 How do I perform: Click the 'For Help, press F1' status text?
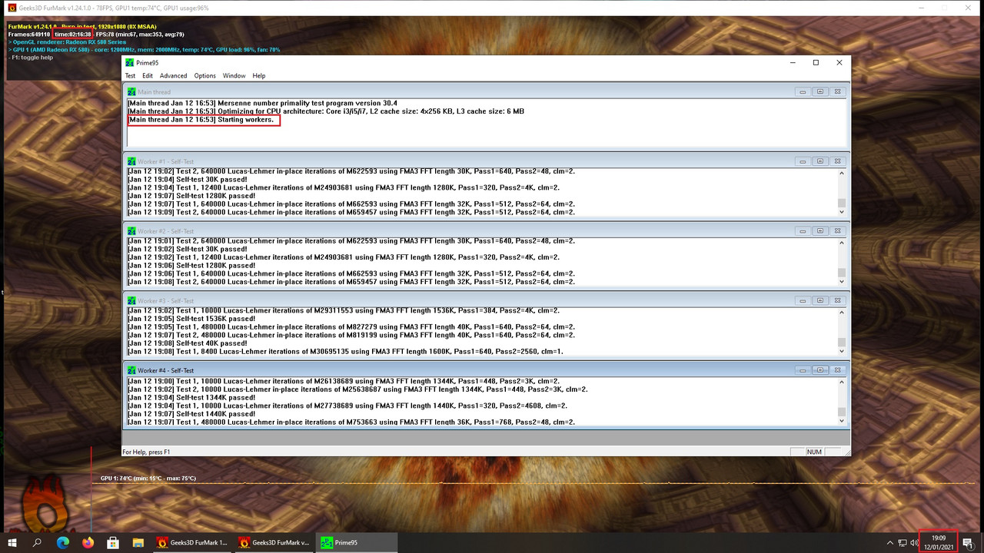click(x=146, y=452)
